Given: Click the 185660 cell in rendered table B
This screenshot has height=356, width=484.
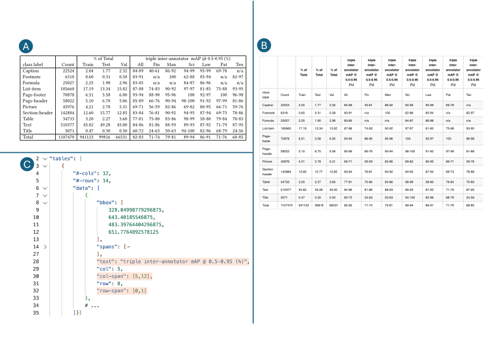Looking at the screenshot, I should [x=285, y=128].
